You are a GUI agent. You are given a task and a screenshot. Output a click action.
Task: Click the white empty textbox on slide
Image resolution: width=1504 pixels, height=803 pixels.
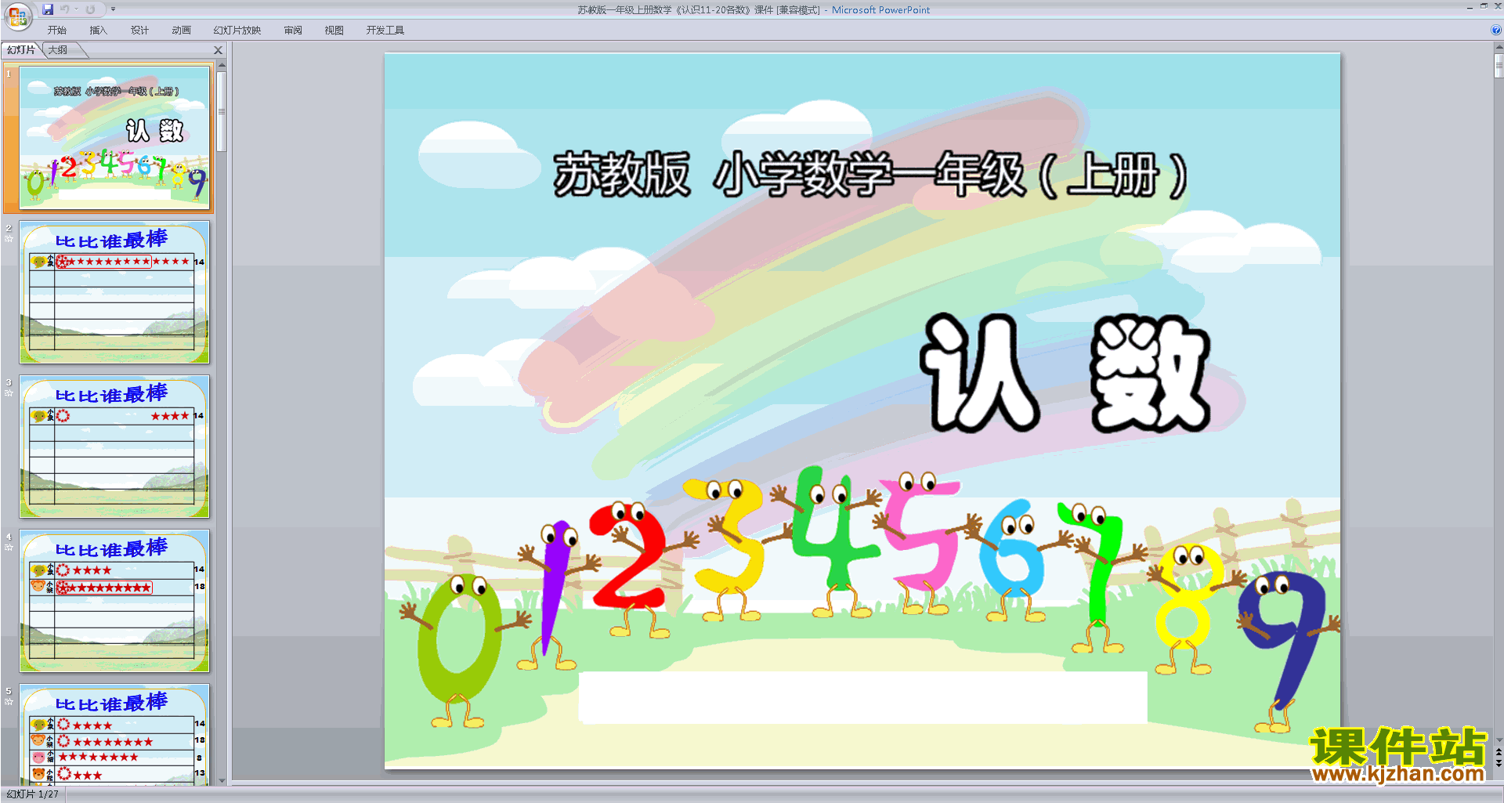click(862, 696)
